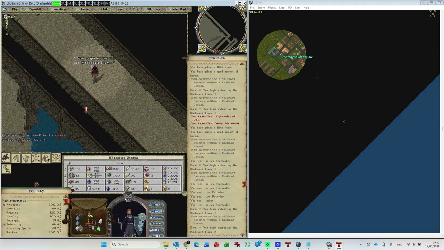Click the SKILLS button on paperdoll

pos(156,230)
